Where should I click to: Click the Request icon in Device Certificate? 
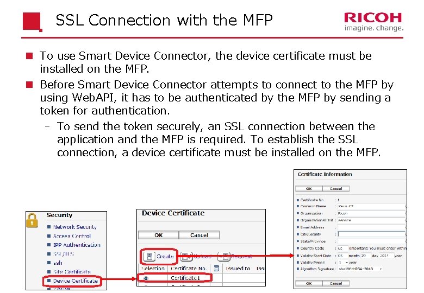(x=224, y=257)
